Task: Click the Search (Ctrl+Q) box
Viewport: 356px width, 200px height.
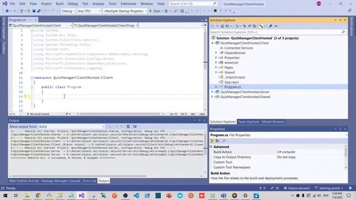Action: 193,4
